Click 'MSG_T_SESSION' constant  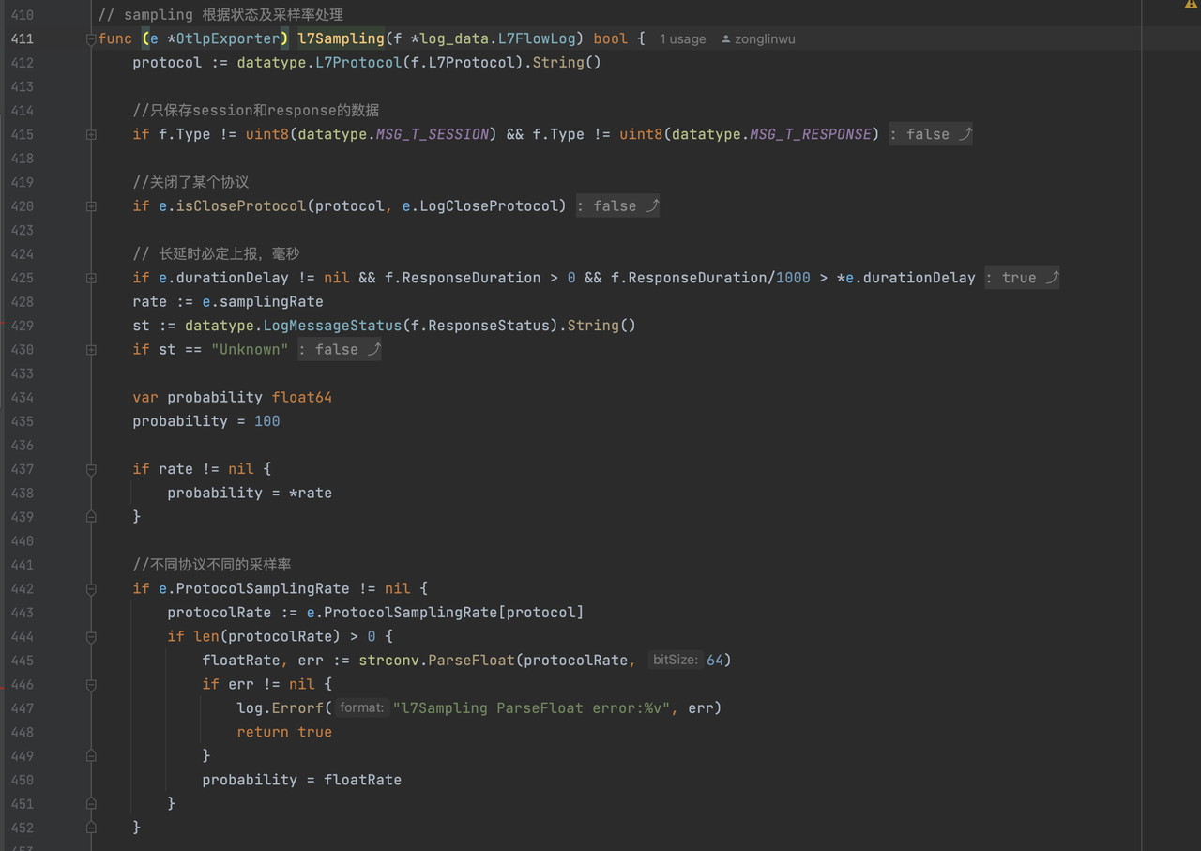(433, 134)
